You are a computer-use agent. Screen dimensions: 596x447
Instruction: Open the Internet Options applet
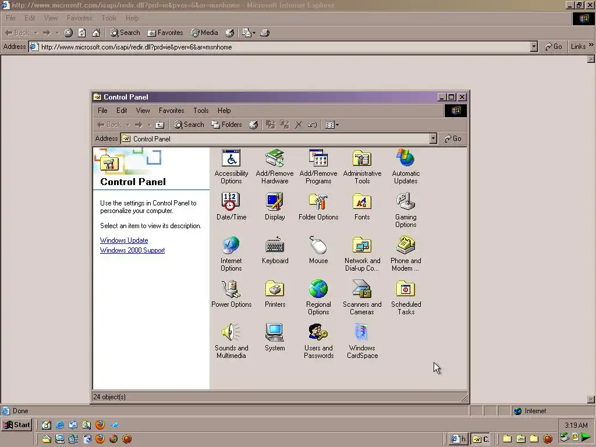pyautogui.click(x=231, y=254)
